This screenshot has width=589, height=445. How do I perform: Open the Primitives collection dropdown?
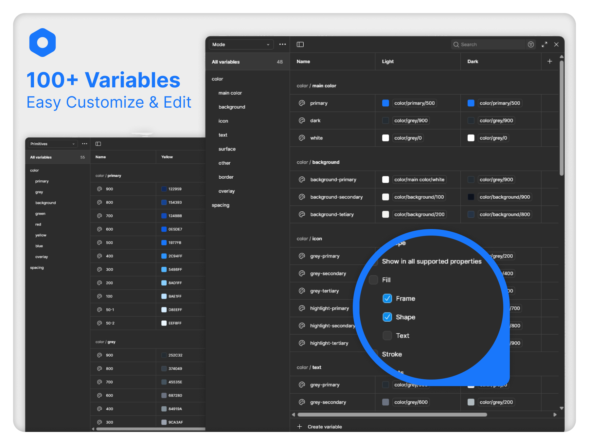tap(52, 144)
